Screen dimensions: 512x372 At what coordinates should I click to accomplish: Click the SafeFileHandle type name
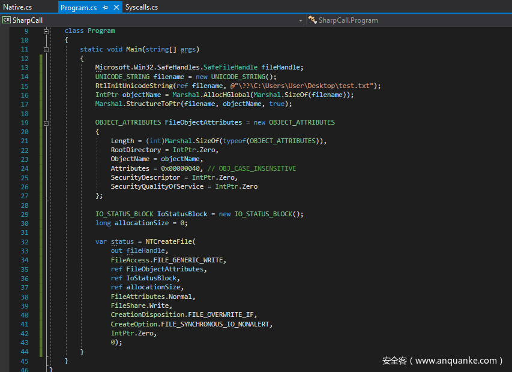pos(229,68)
